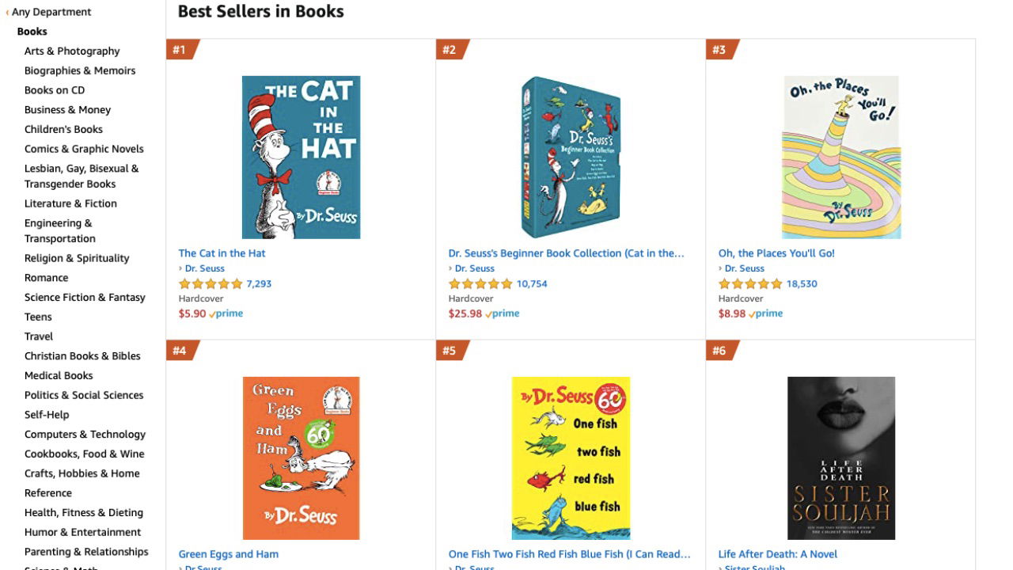Image resolution: width=1013 pixels, height=570 pixels.
Task: Open Cookbooks, Food & Wine category
Action: point(84,454)
